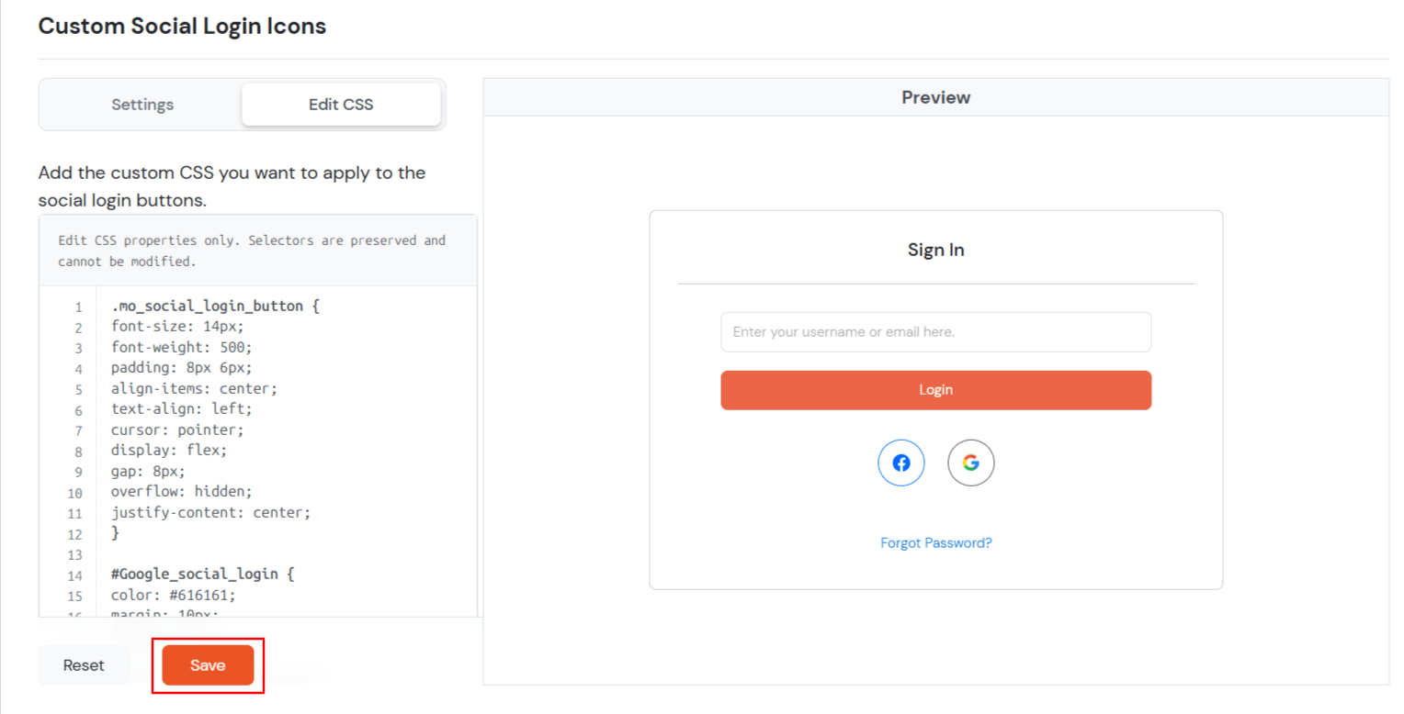
Task: Save the custom CSS changes
Action: point(208,665)
